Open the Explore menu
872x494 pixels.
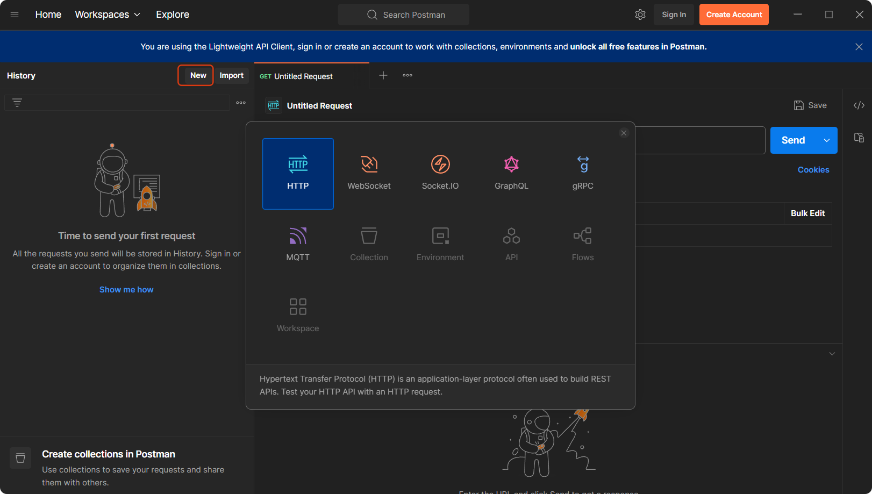click(173, 15)
